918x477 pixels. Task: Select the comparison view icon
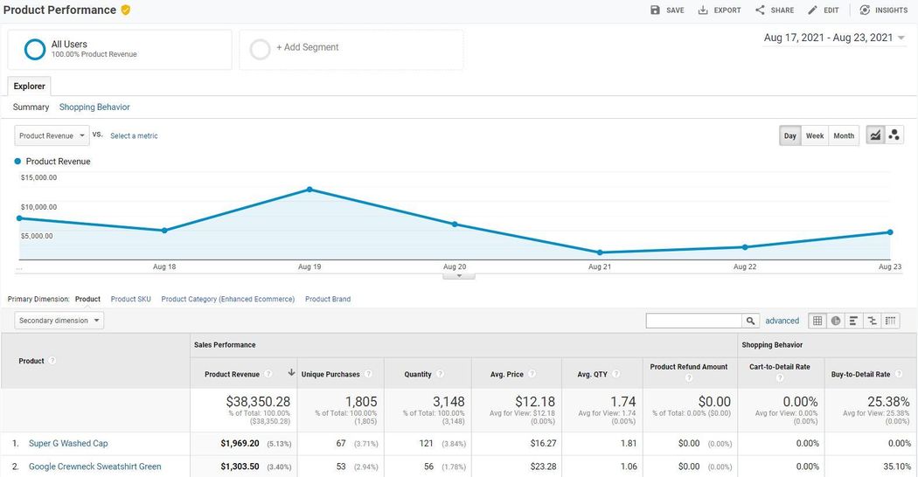click(873, 321)
